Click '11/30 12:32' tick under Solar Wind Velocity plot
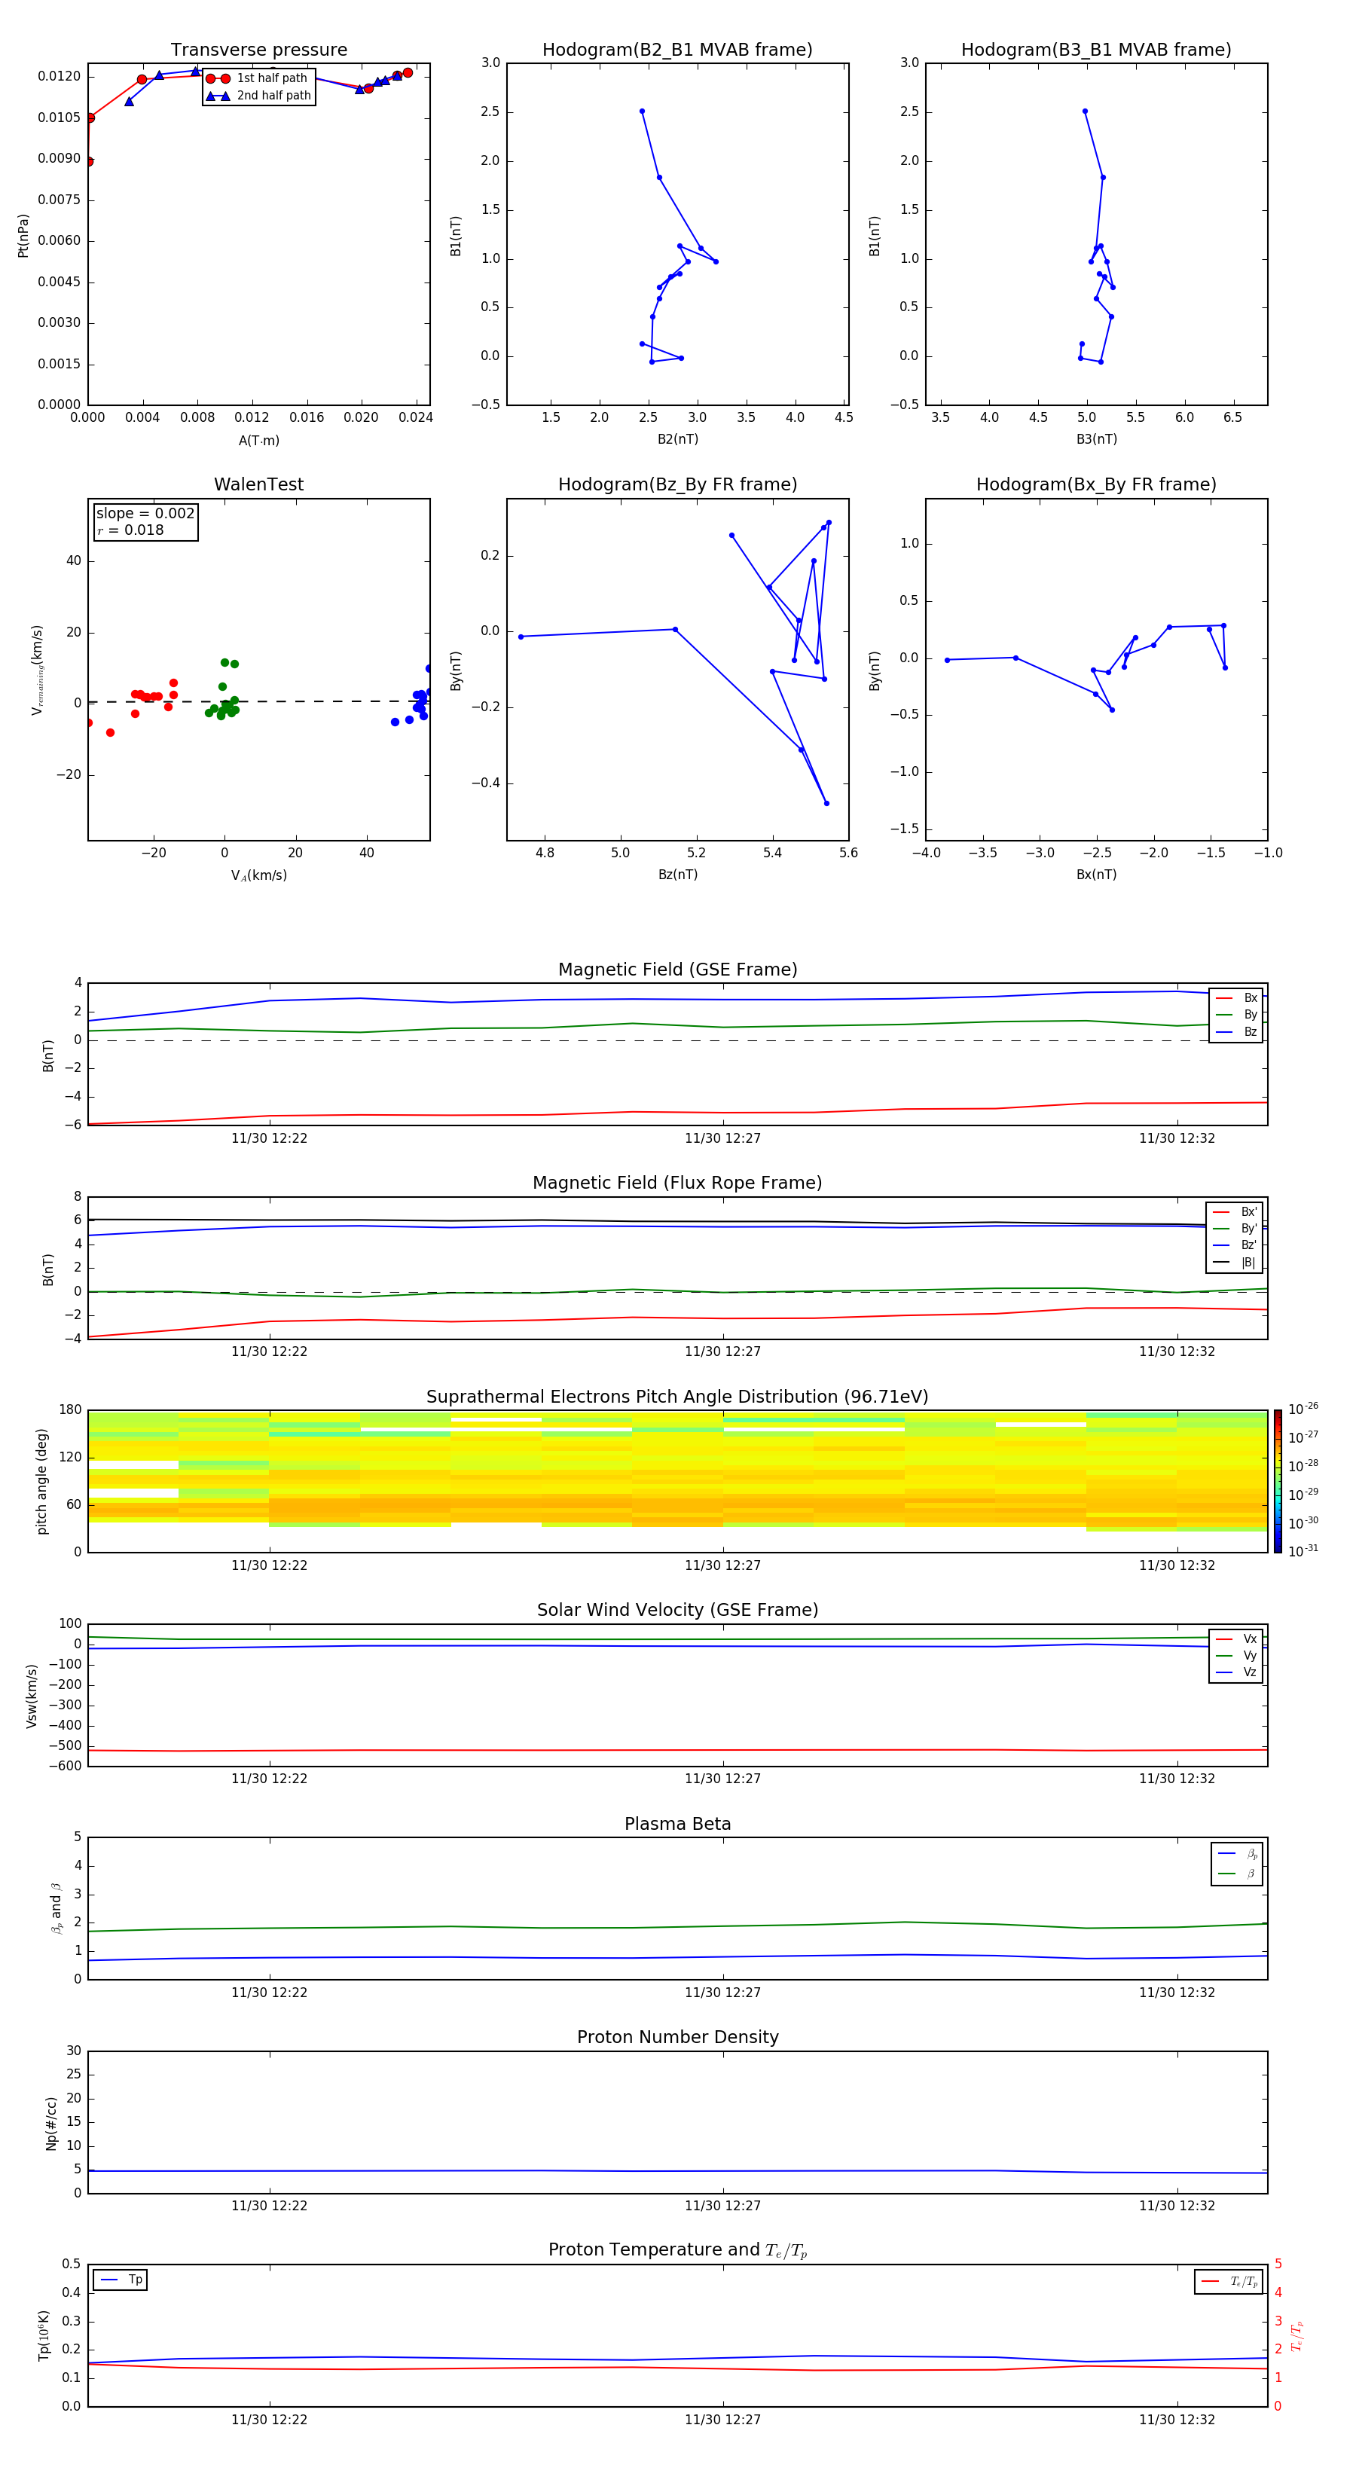This screenshot has width=1356, height=2486. click(1177, 1779)
